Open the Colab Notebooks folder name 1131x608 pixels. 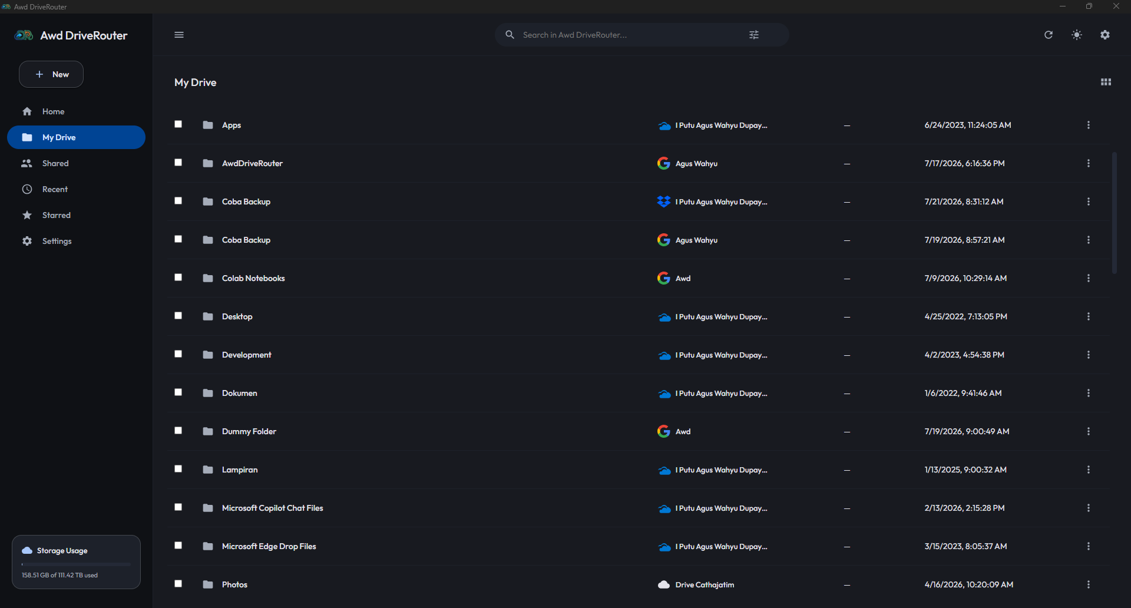(253, 278)
